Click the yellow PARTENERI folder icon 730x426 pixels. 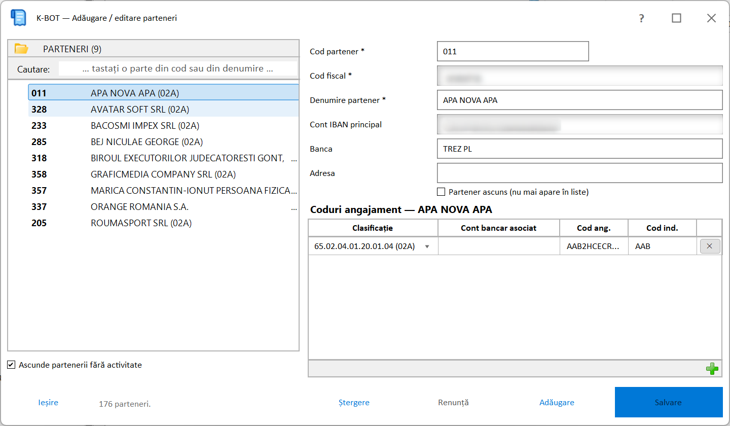(21, 49)
